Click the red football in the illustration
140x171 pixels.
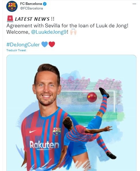(x=92, y=97)
